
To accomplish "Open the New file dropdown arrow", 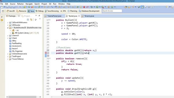I will [5, 7].
